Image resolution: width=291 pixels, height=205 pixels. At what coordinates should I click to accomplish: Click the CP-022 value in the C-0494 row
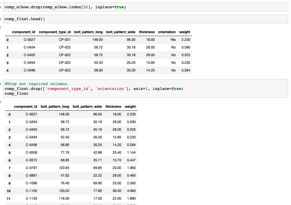point(64,63)
